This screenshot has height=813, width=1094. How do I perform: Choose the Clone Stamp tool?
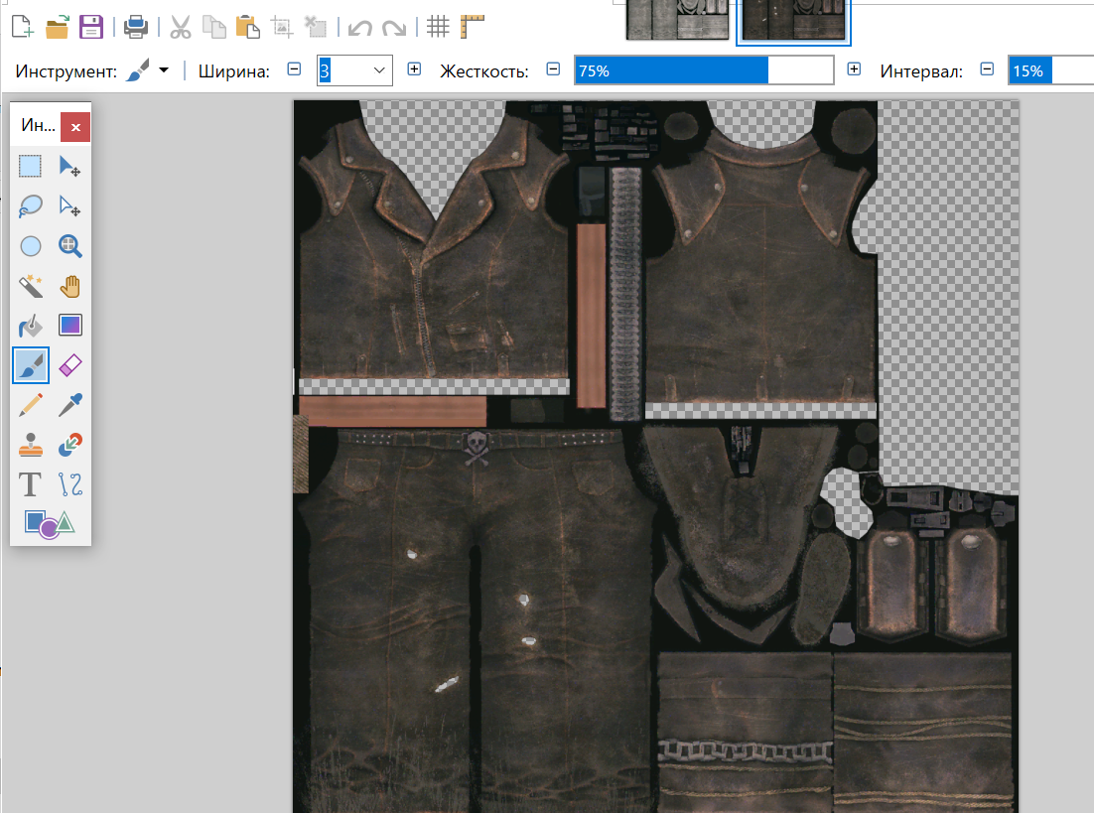coord(31,445)
